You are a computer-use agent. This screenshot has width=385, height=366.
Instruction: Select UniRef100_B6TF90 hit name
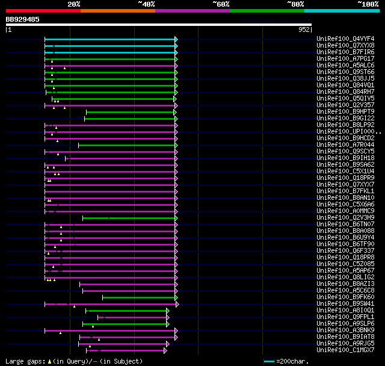point(345,244)
